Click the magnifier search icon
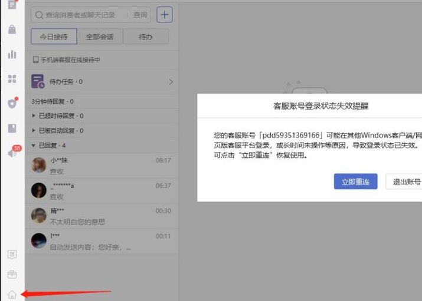Image resolution: width=422 pixels, height=301 pixels. pyautogui.click(x=40, y=15)
